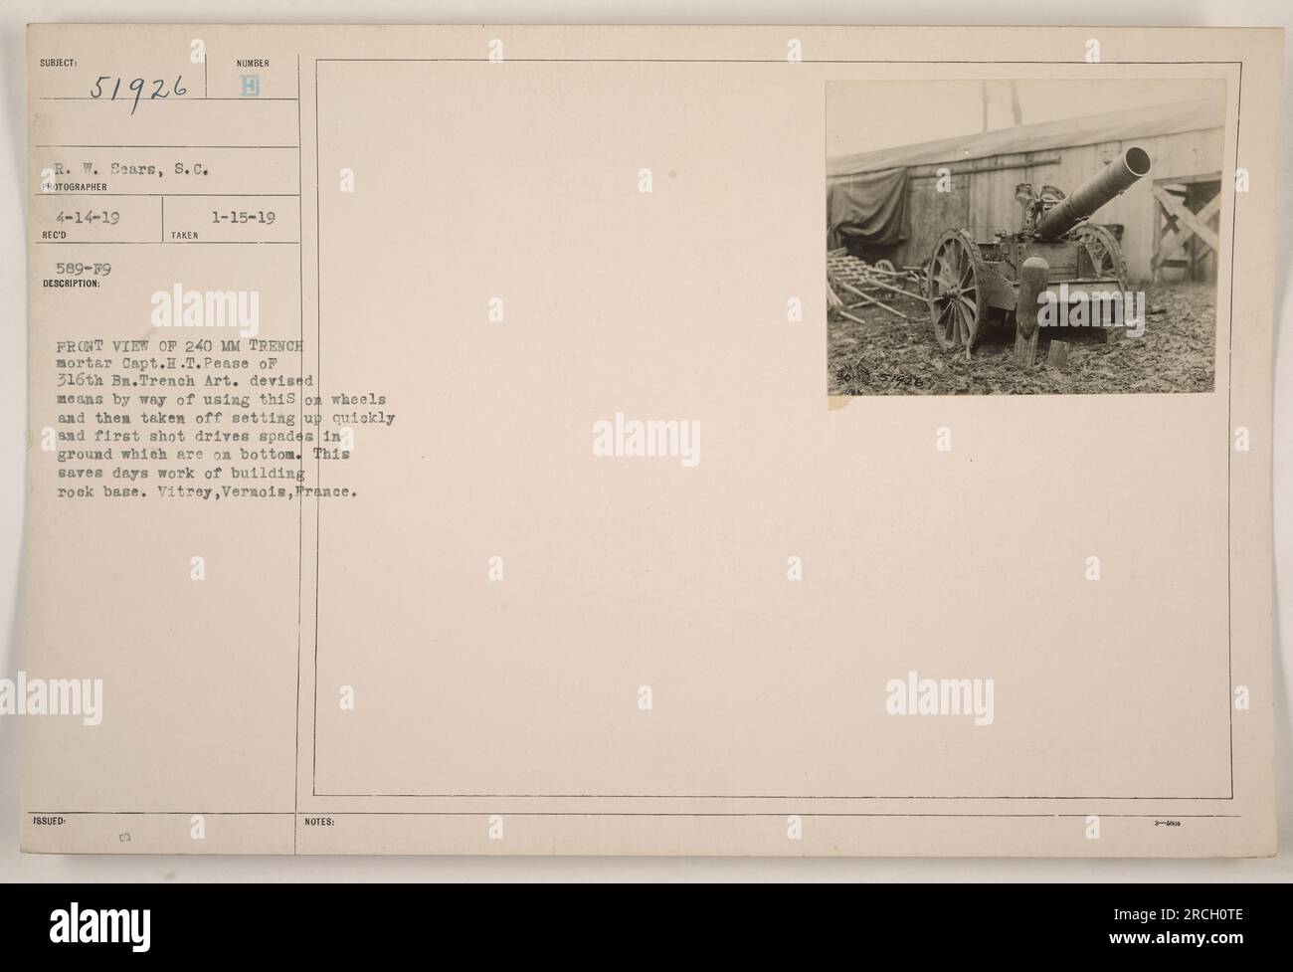
Task: Click the SUBJECT label
Action: tap(57, 62)
